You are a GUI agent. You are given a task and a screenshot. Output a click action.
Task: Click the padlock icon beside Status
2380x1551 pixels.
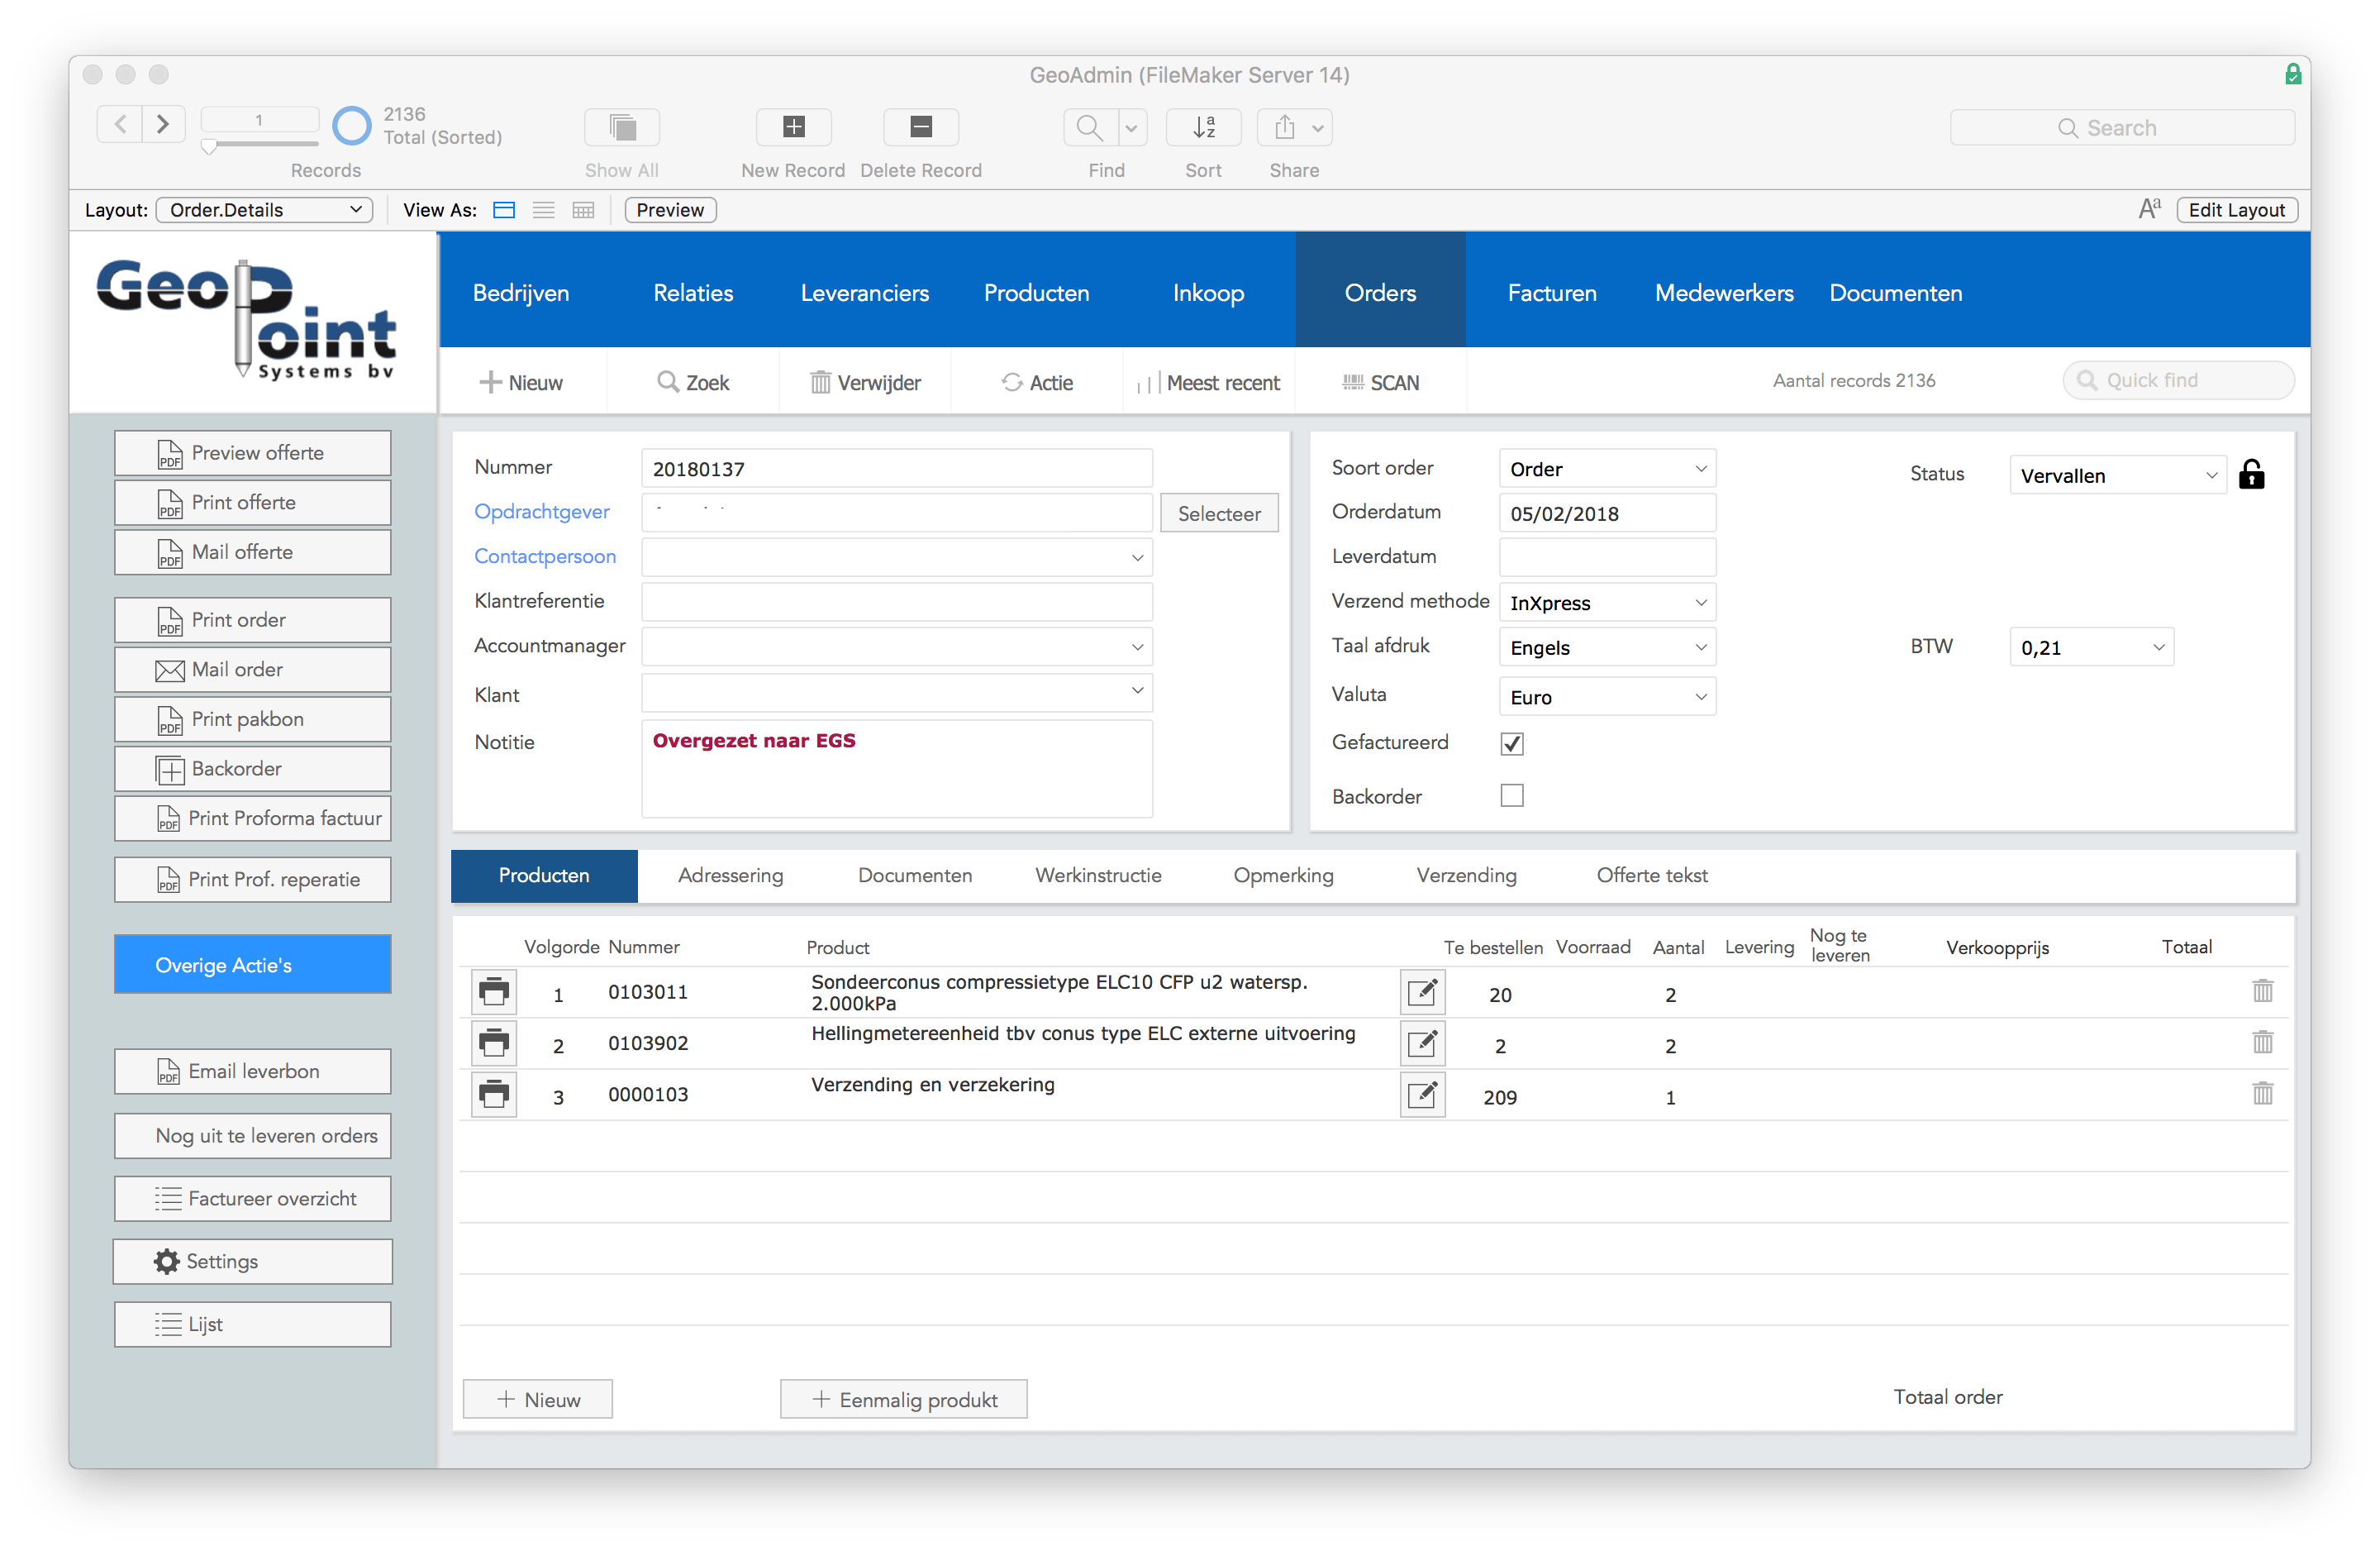coord(2251,475)
